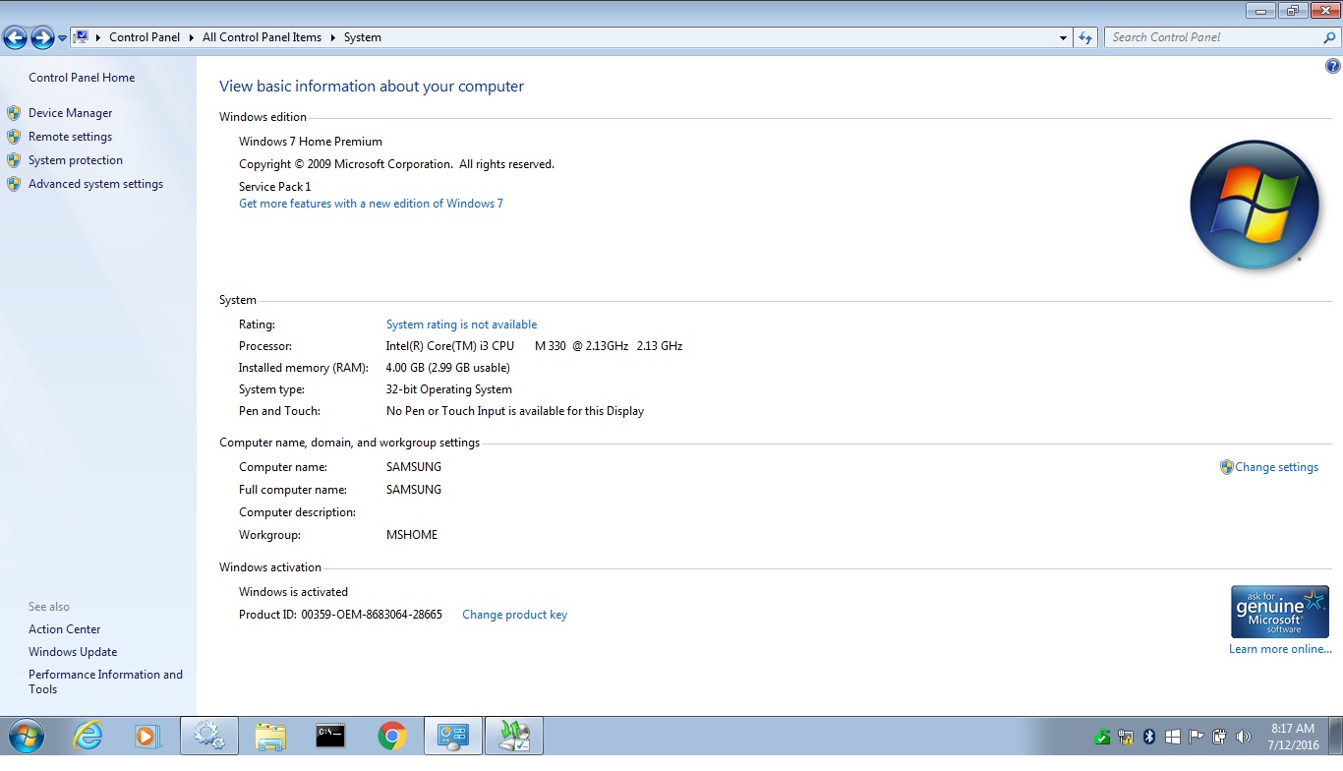Open the Action Center flag tray icon
This screenshot has width=1343, height=771.
click(1197, 737)
